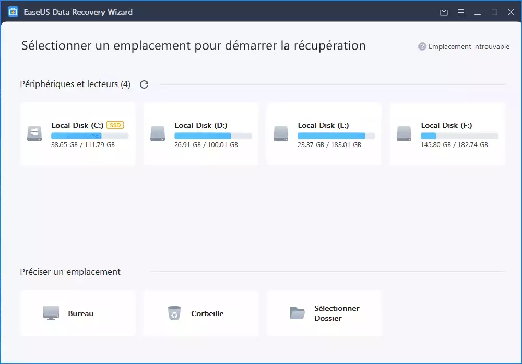
Task: Click the usage bar for Local Disk (D:)
Action: click(x=213, y=136)
